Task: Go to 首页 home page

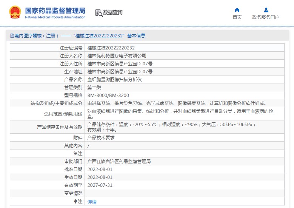Action: (x=237, y=17)
